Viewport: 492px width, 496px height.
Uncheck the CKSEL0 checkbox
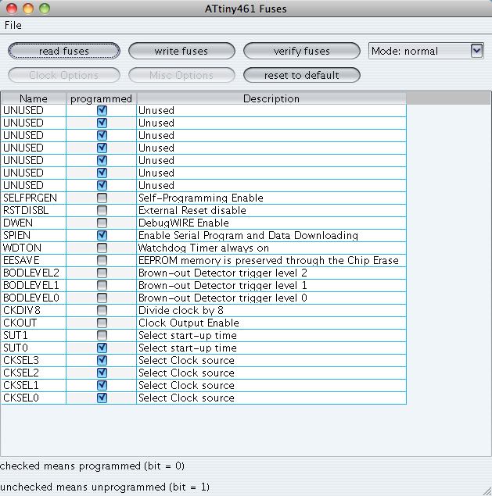pyautogui.click(x=102, y=398)
